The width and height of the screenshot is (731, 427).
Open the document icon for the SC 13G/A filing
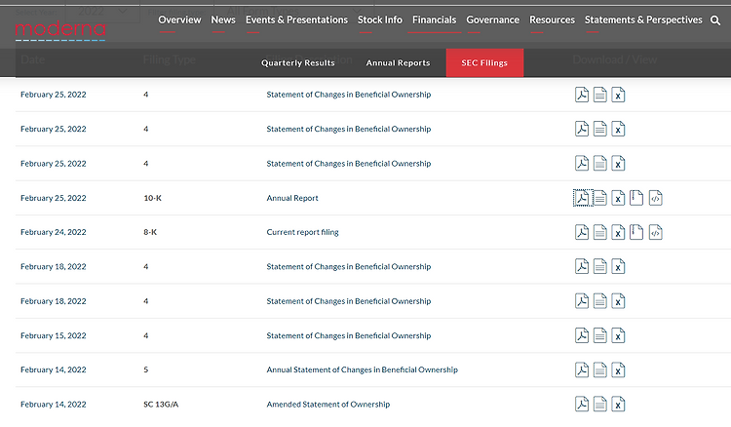pos(600,405)
